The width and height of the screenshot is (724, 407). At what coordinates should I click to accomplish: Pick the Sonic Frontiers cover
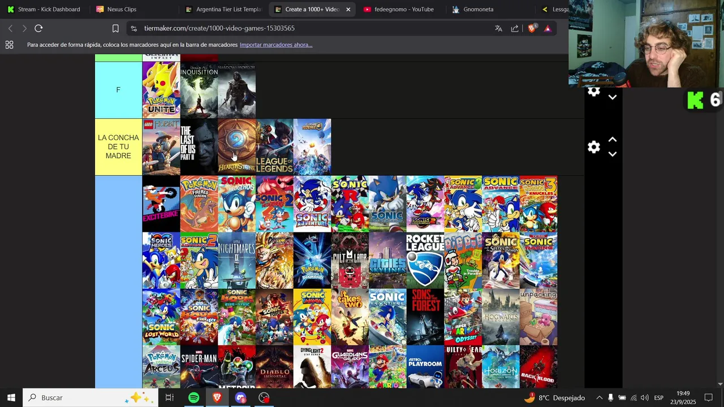pyautogui.click(x=387, y=317)
